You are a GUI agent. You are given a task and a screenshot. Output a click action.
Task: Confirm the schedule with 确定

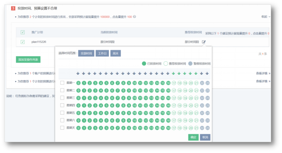click(x=193, y=137)
